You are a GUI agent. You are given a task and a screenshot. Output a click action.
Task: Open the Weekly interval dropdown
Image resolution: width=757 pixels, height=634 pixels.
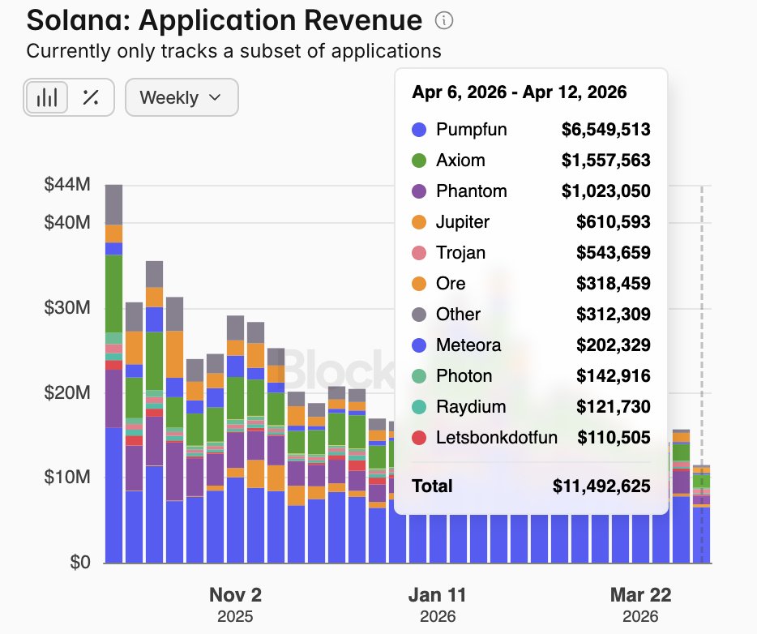pyautogui.click(x=181, y=97)
